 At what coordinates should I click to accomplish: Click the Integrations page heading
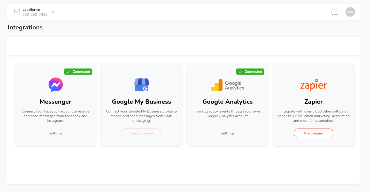pyautogui.click(x=25, y=27)
